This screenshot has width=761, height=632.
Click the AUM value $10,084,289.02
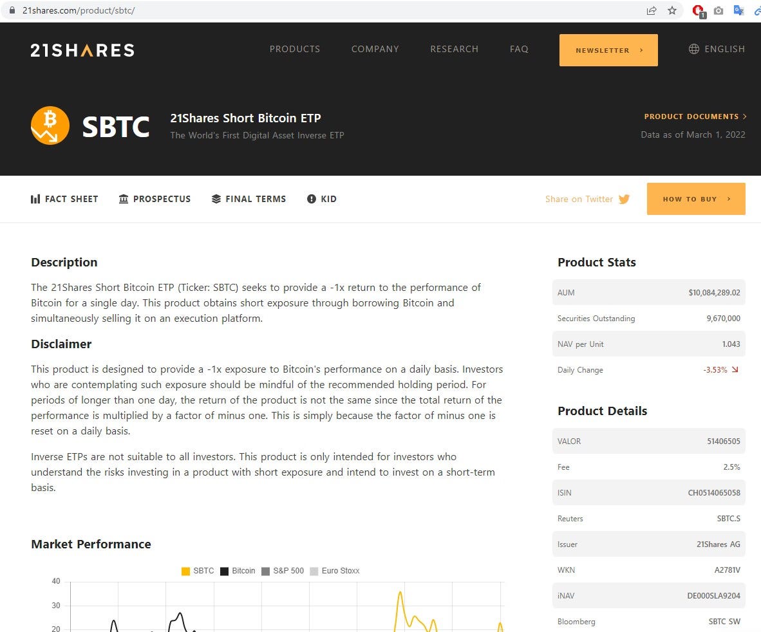(714, 292)
